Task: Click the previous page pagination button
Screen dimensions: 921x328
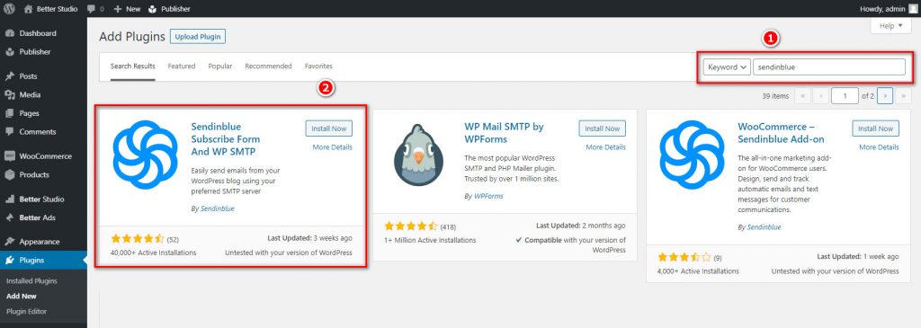Action: (820, 95)
